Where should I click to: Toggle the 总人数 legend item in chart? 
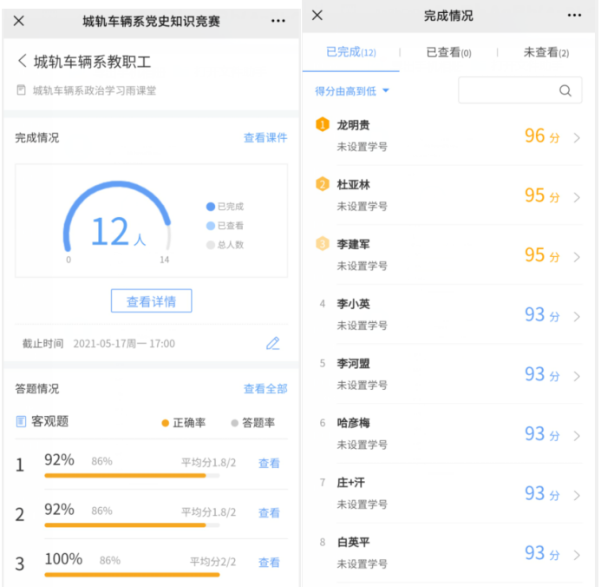point(225,245)
